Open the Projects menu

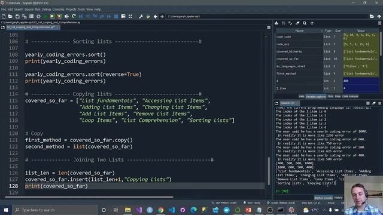[71, 10]
